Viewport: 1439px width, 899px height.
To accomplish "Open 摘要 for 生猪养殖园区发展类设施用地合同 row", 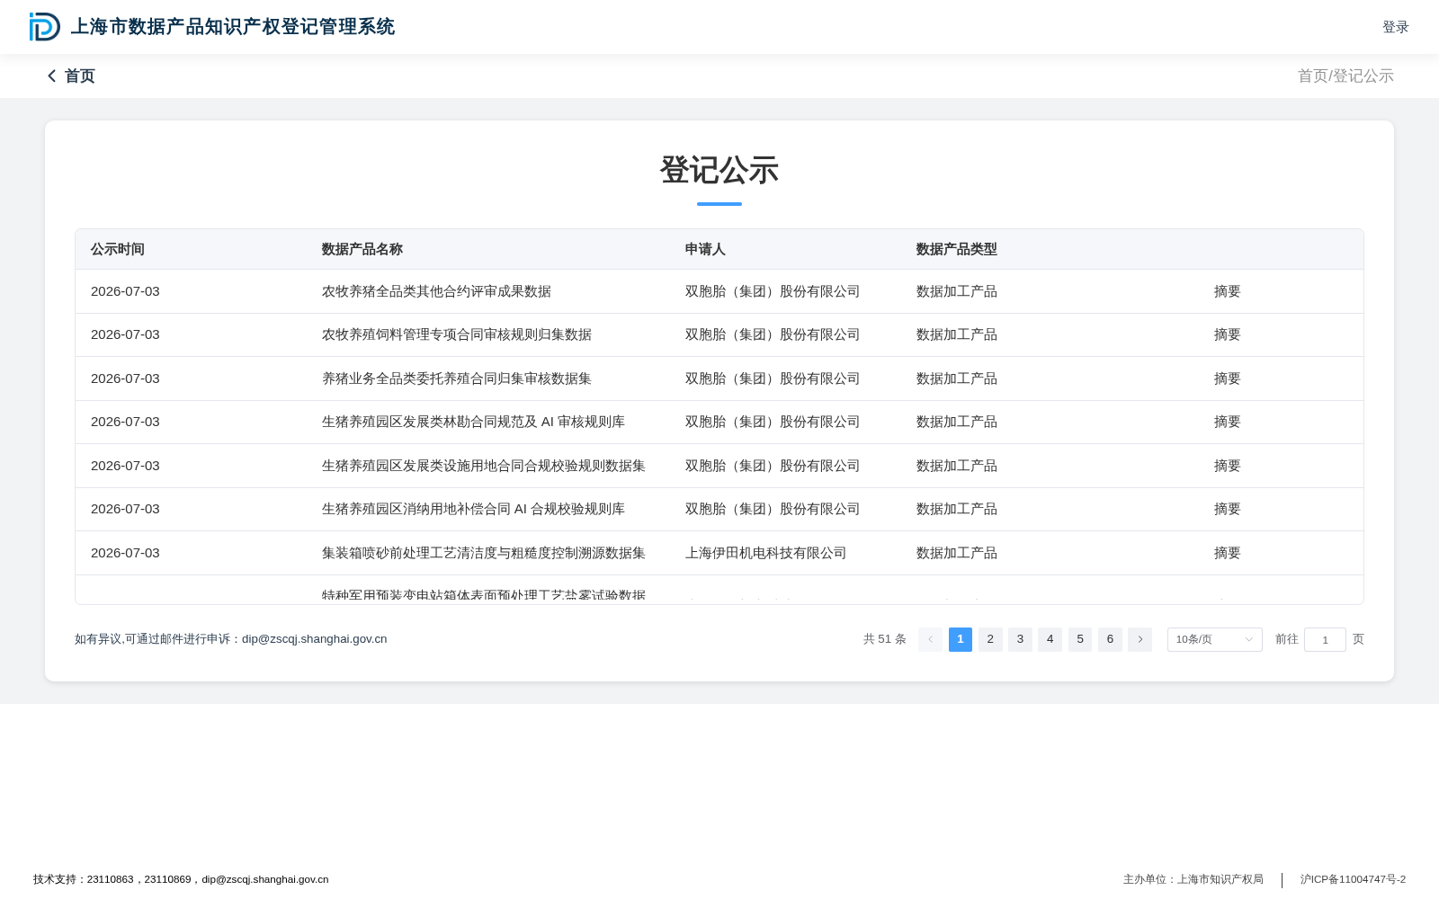I will click(1227, 466).
